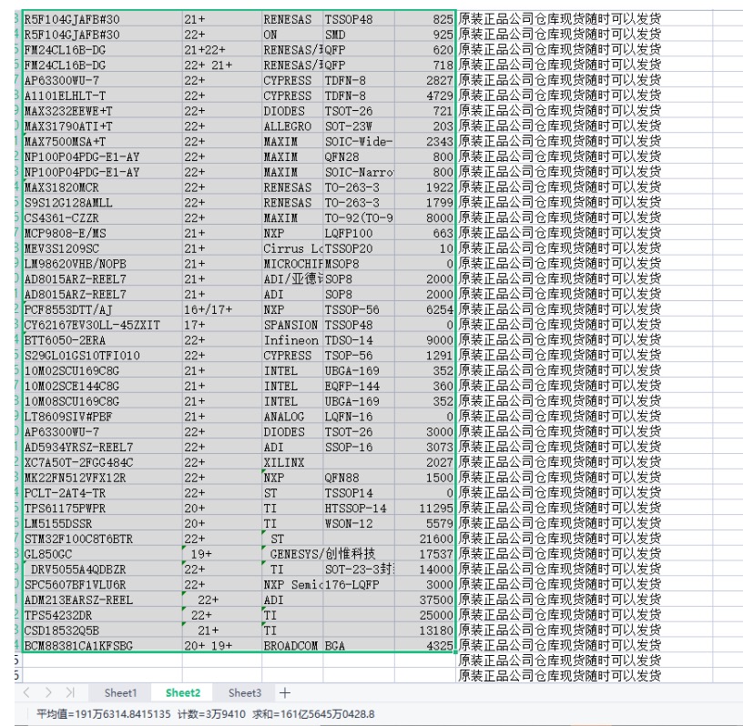Select the sum value in status bar
Viewport: 743px width, 726px height.
click(313, 714)
